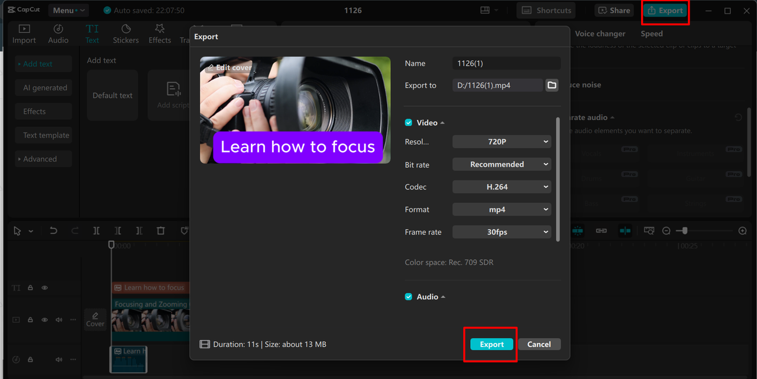Click the Cover pencil button on timeline
Screen dimensions: 757x379
pyautogui.click(x=95, y=319)
